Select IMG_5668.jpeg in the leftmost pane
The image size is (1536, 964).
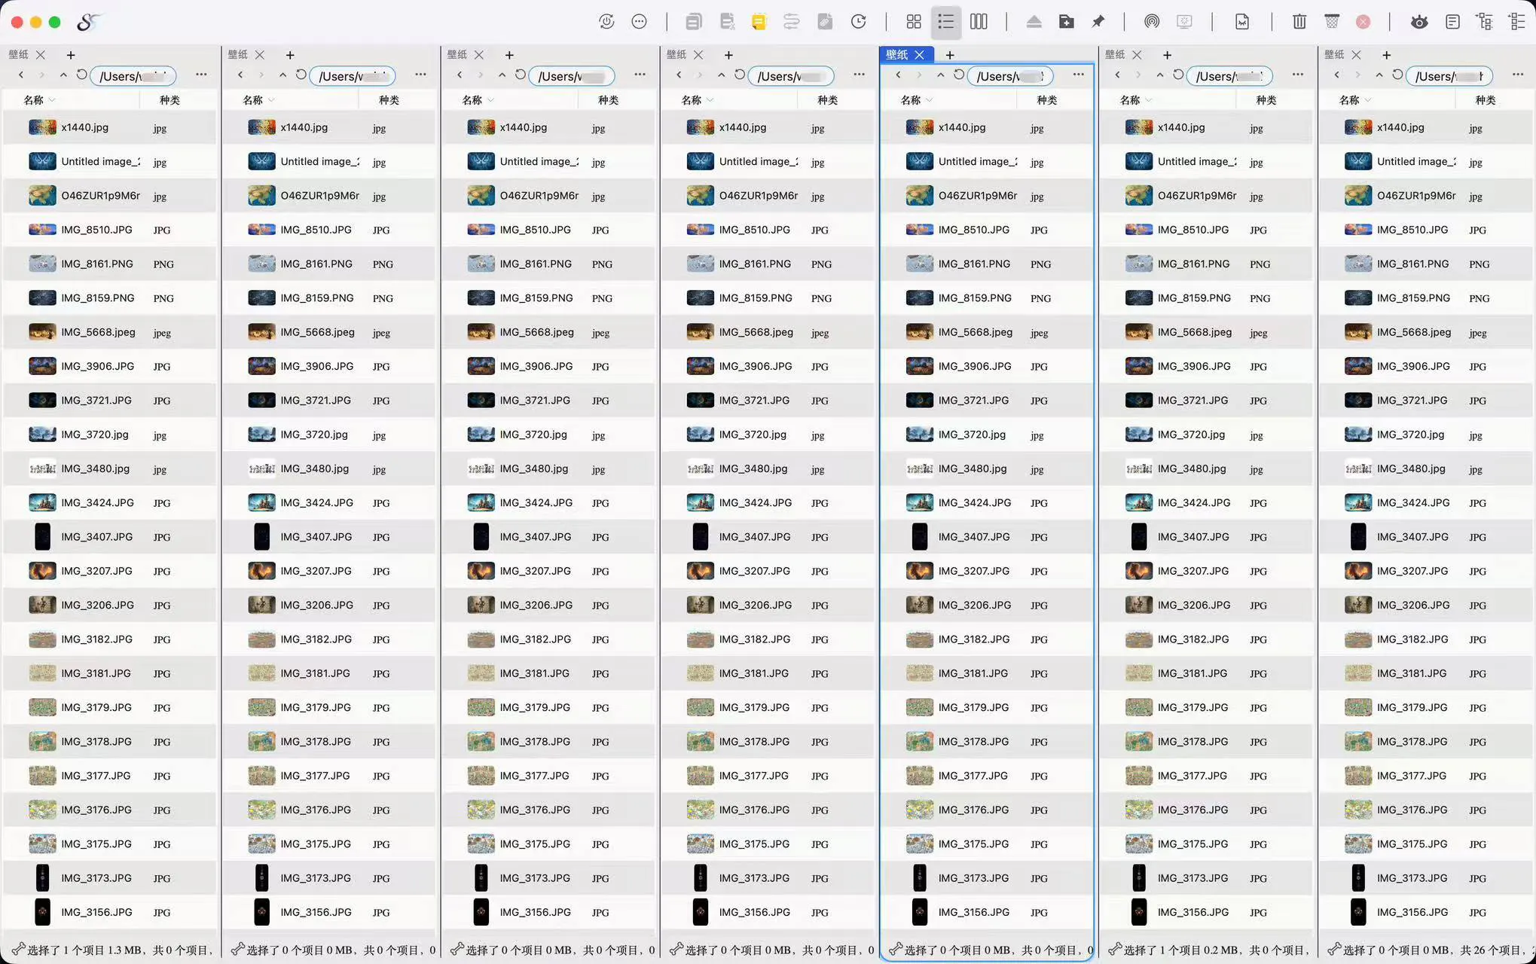click(x=110, y=332)
